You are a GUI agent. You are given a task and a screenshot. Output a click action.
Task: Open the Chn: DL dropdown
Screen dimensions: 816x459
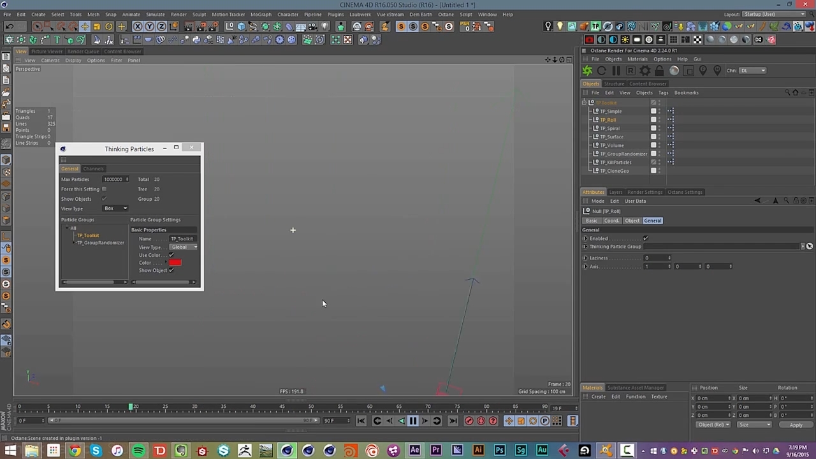point(752,71)
